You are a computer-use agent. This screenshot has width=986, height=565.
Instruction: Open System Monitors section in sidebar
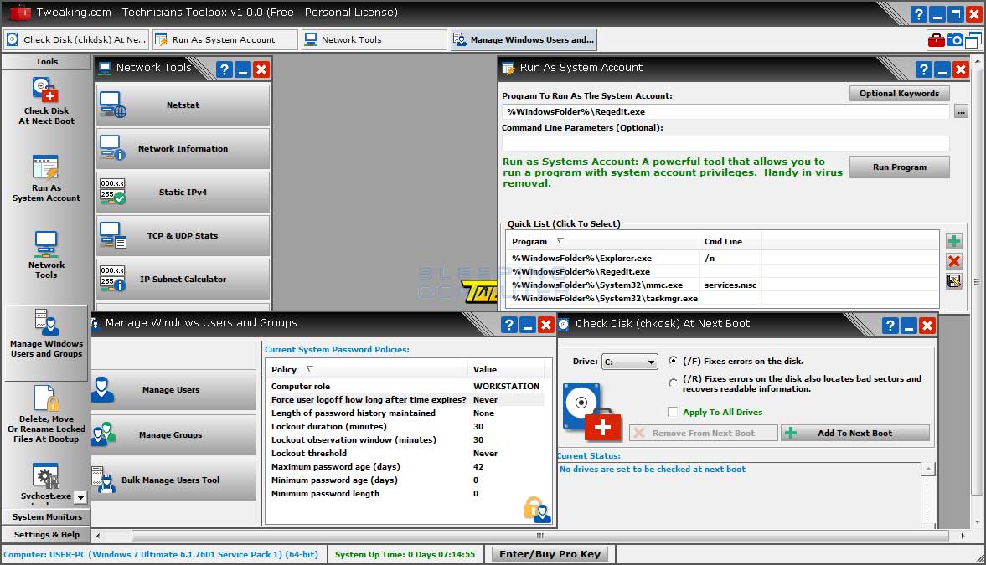tap(47, 516)
